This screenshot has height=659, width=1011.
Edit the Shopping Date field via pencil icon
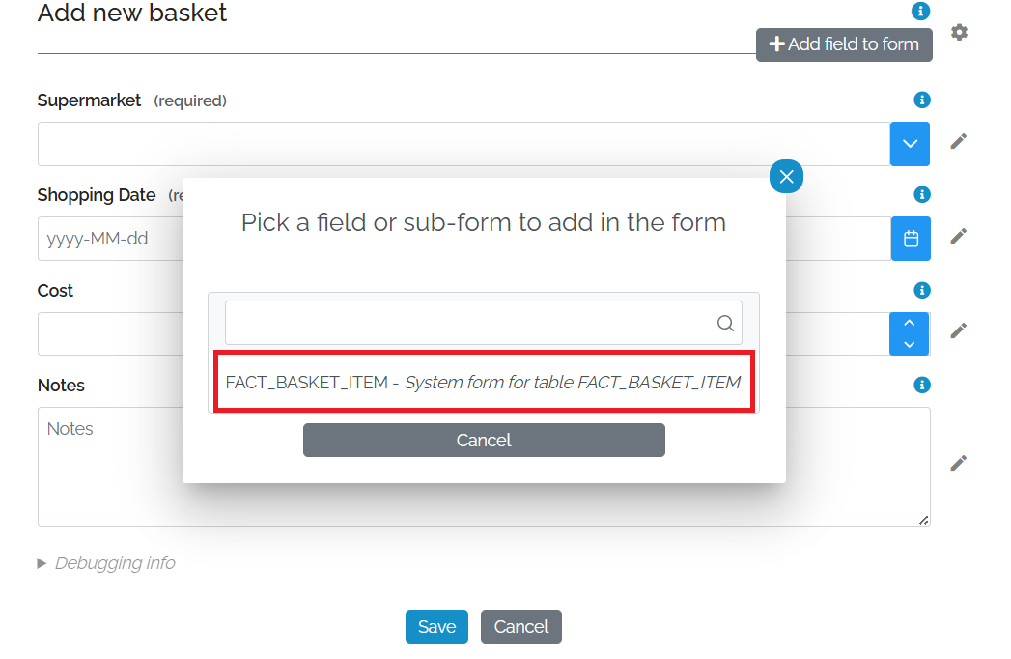click(x=958, y=236)
